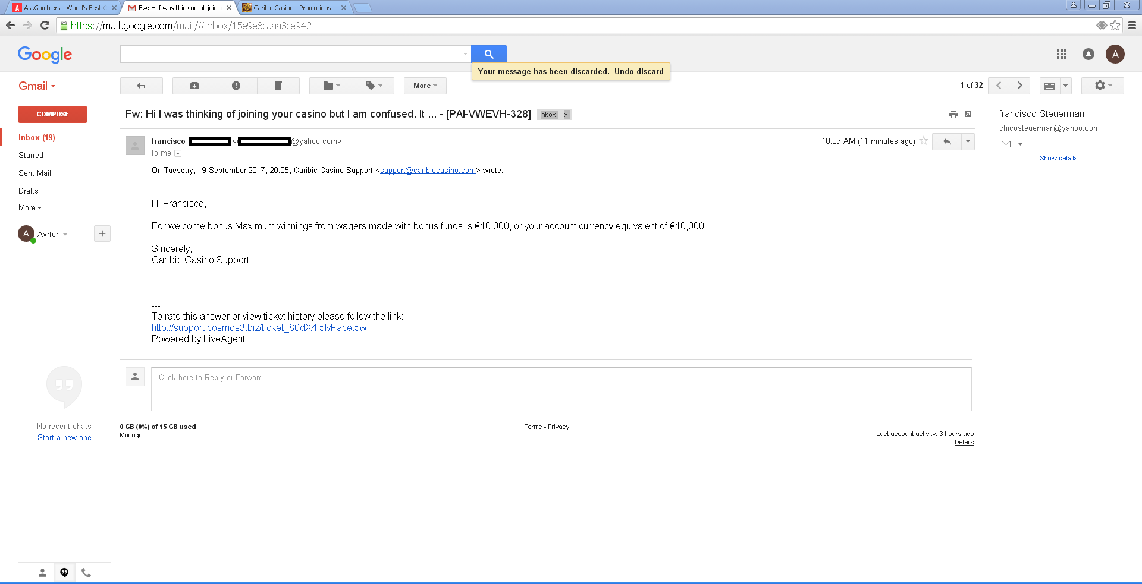Open a new browser tab
Viewport: 1142px width, 584px height.
(x=363, y=8)
